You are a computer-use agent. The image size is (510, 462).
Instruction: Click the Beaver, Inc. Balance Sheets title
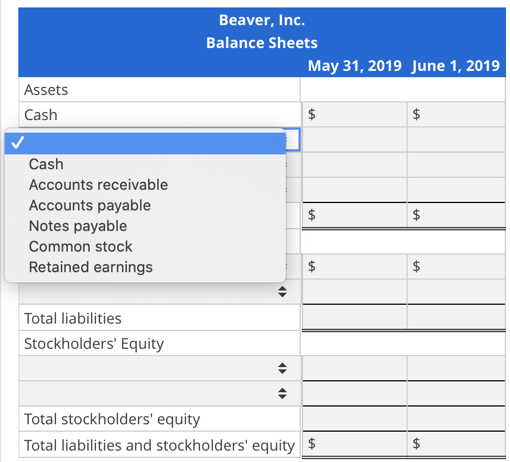(x=261, y=31)
